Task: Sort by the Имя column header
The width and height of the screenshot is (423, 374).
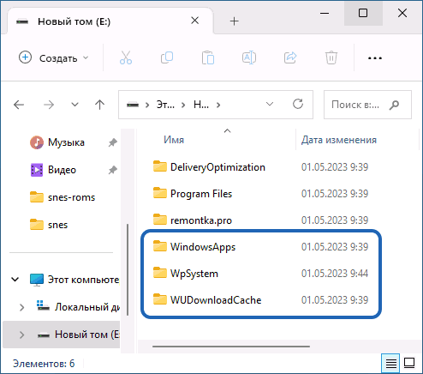Action: (x=174, y=140)
